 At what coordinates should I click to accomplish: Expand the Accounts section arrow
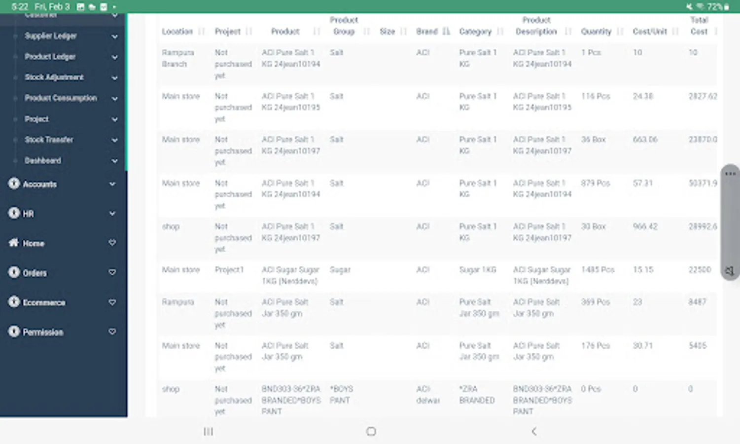[x=112, y=185]
